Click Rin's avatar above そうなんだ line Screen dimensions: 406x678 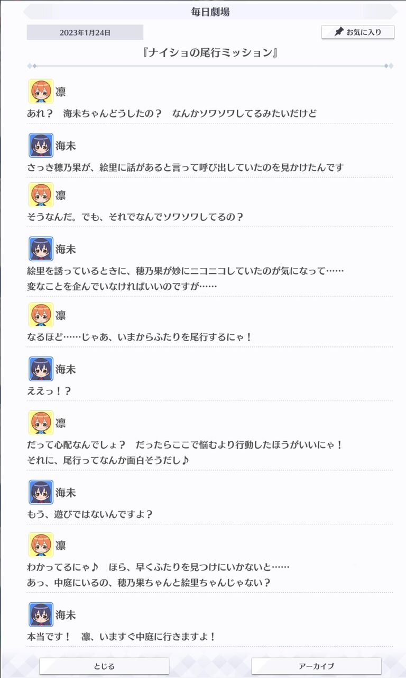click(x=41, y=195)
